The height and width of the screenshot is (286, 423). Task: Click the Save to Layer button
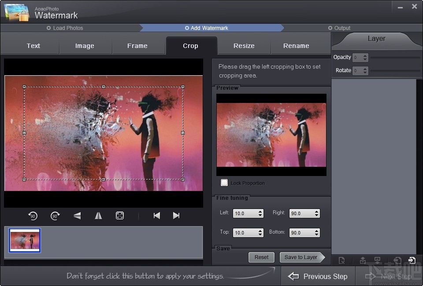301,257
